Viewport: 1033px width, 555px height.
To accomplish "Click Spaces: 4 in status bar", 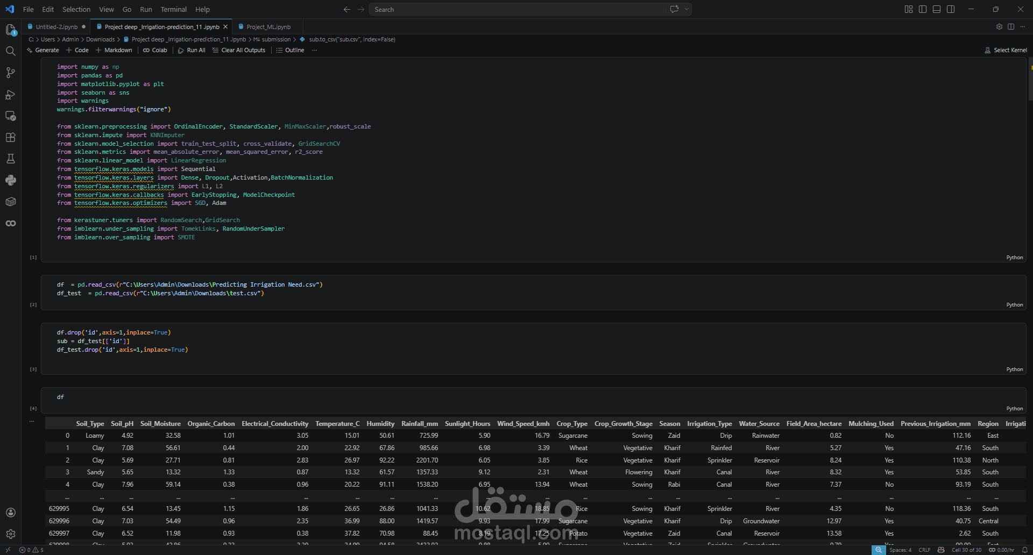I will coord(900,550).
